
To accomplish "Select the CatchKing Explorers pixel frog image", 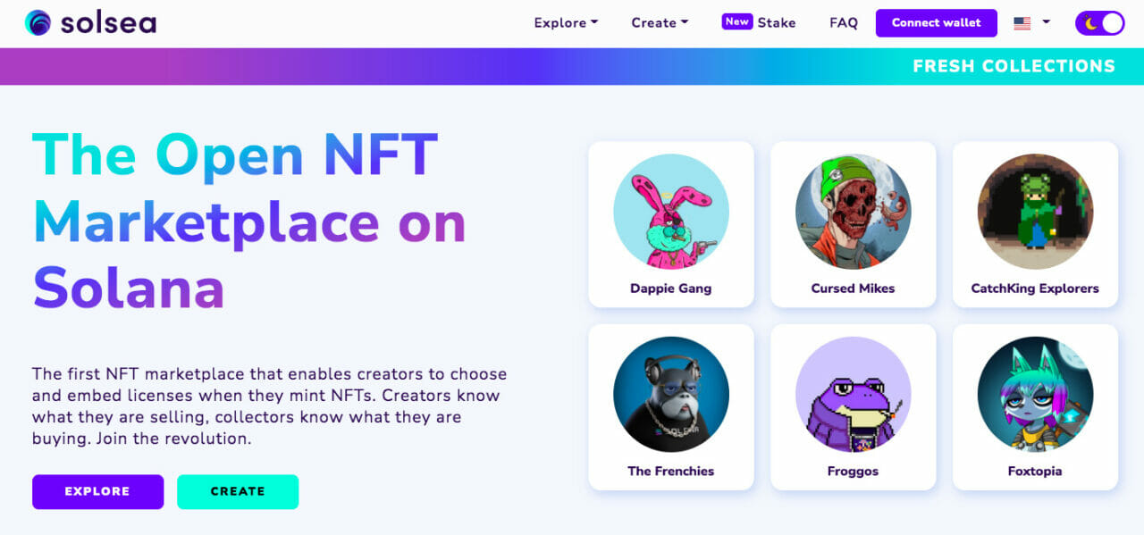I will point(1035,212).
